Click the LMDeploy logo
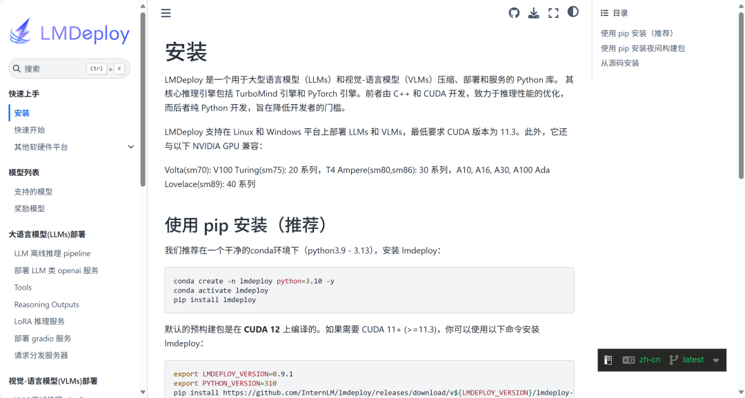This screenshot has width=745, height=398. (70, 32)
